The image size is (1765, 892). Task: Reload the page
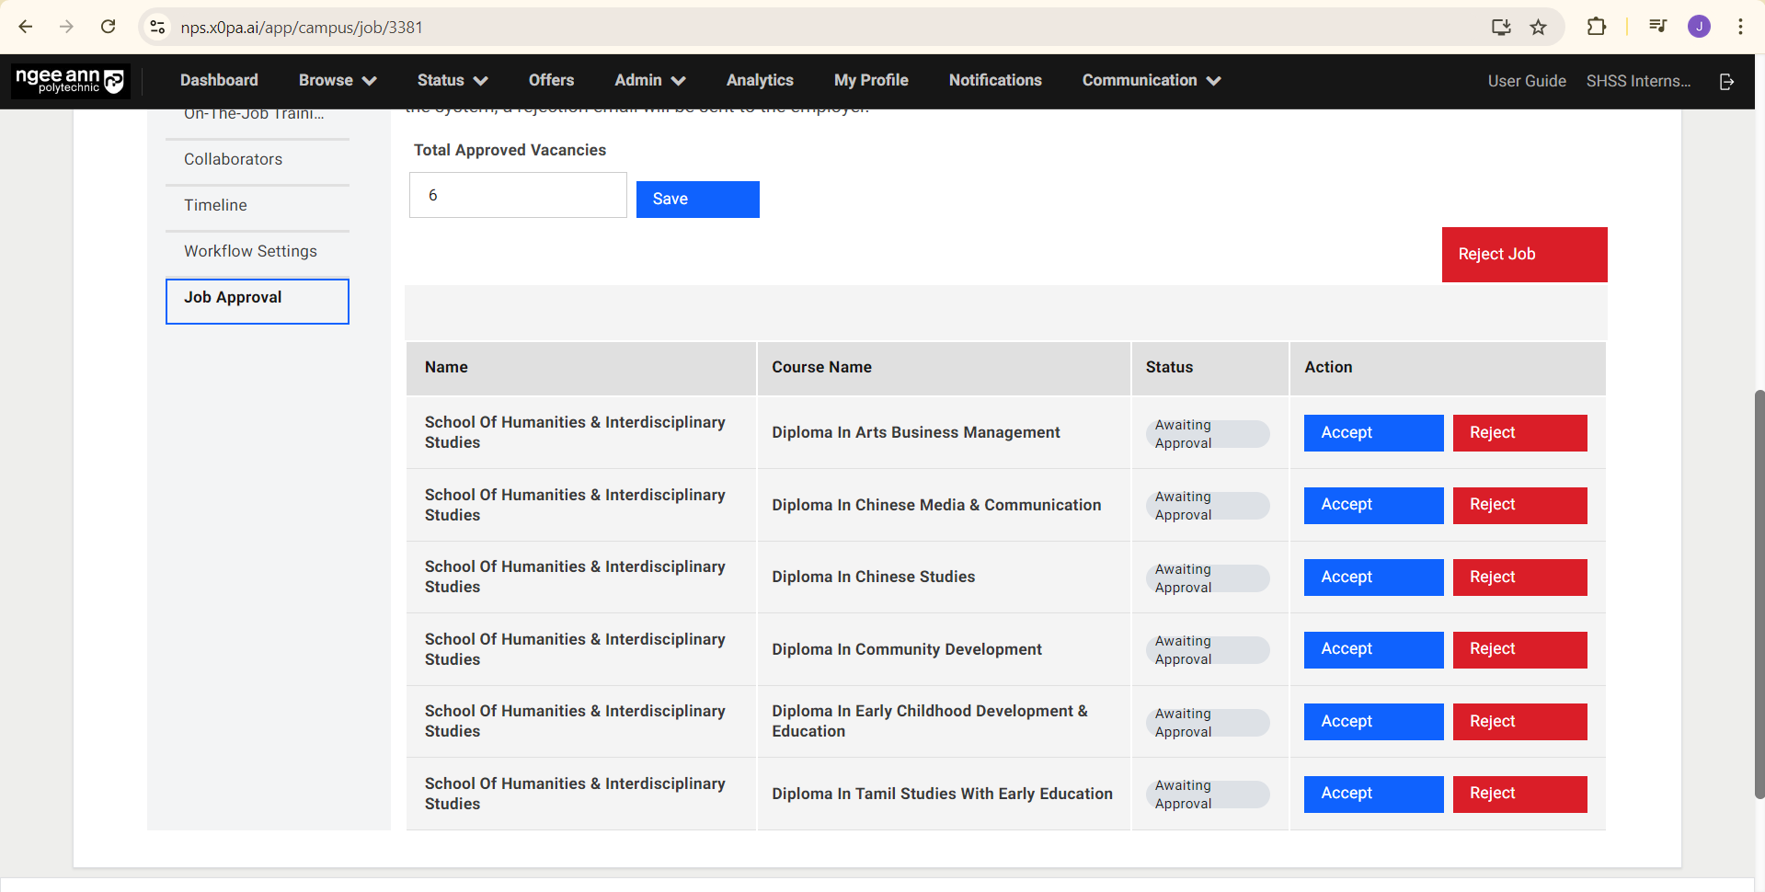pyautogui.click(x=109, y=28)
